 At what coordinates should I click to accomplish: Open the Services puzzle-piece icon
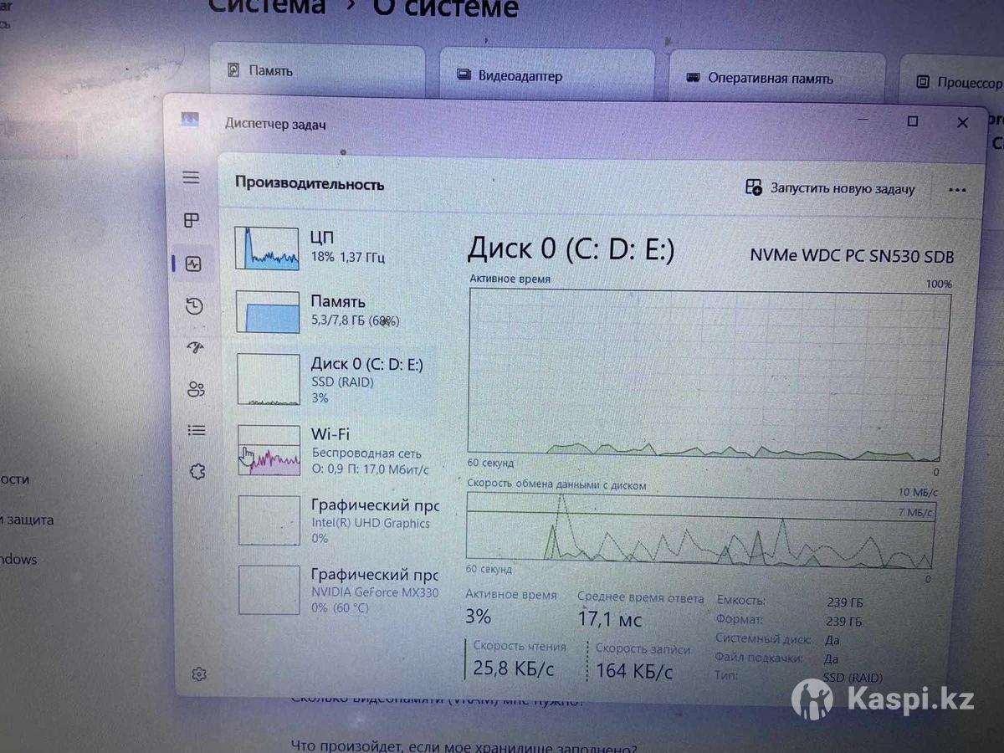click(197, 472)
